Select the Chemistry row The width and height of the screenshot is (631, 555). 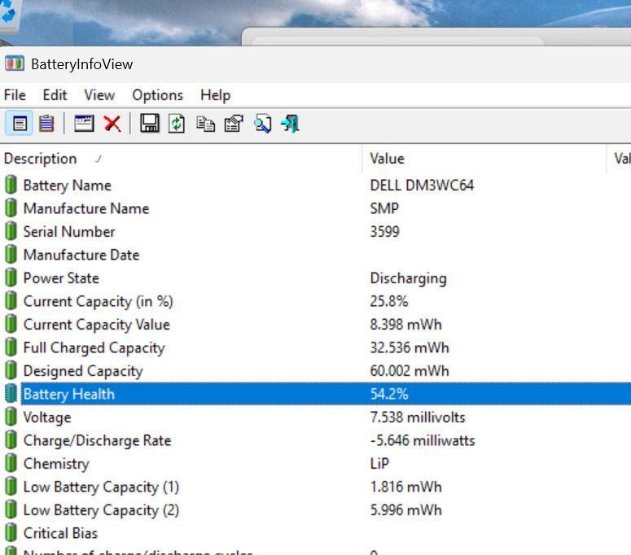(x=56, y=464)
